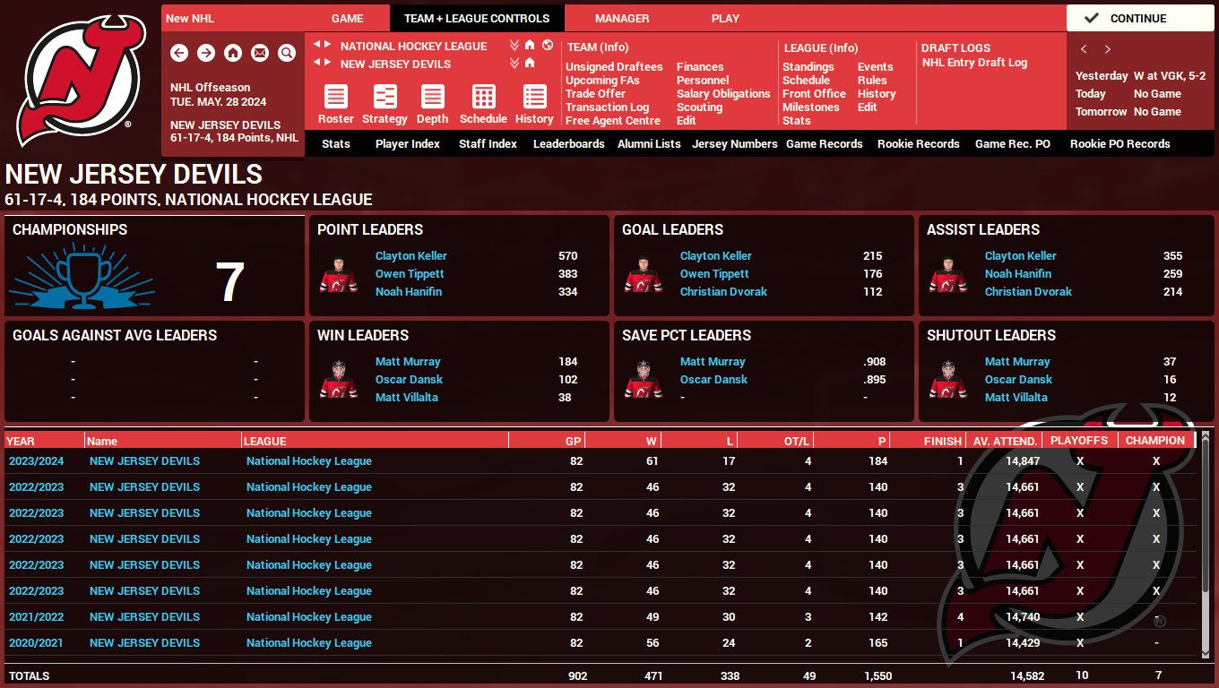Screen dimensions: 1219x688
Task: Open the 2020/2021 season year link
Action: click(36, 642)
